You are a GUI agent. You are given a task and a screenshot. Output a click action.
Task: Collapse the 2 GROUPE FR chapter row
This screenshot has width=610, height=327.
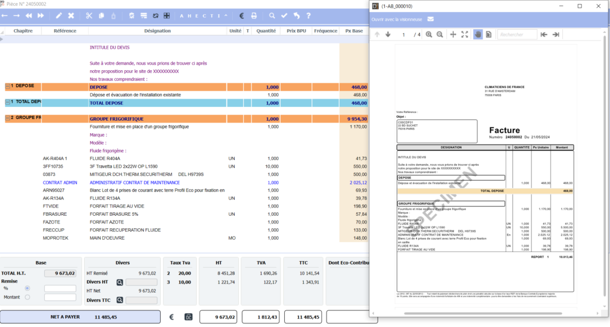8,118
